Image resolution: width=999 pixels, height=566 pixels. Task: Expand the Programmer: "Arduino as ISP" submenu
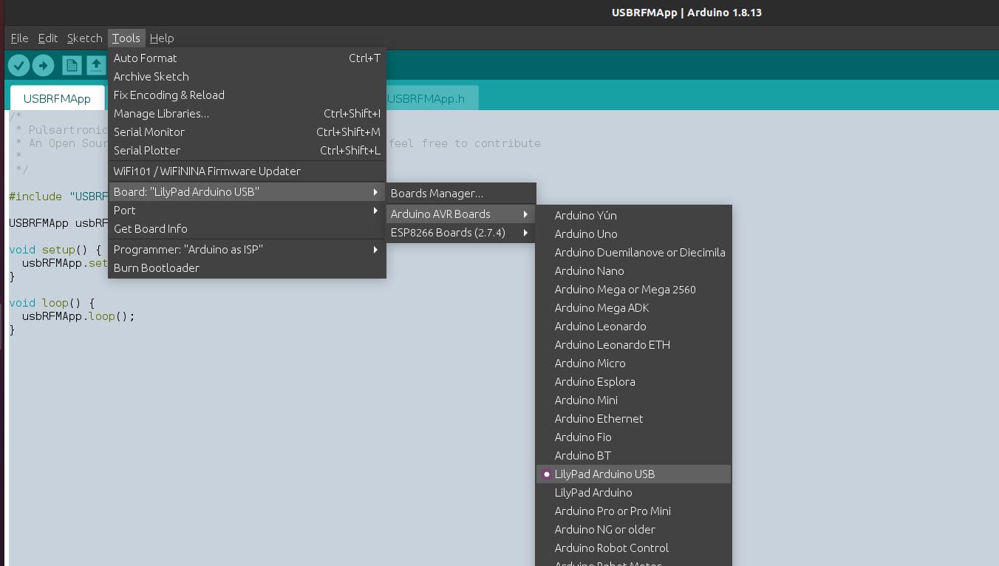tap(247, 250)
